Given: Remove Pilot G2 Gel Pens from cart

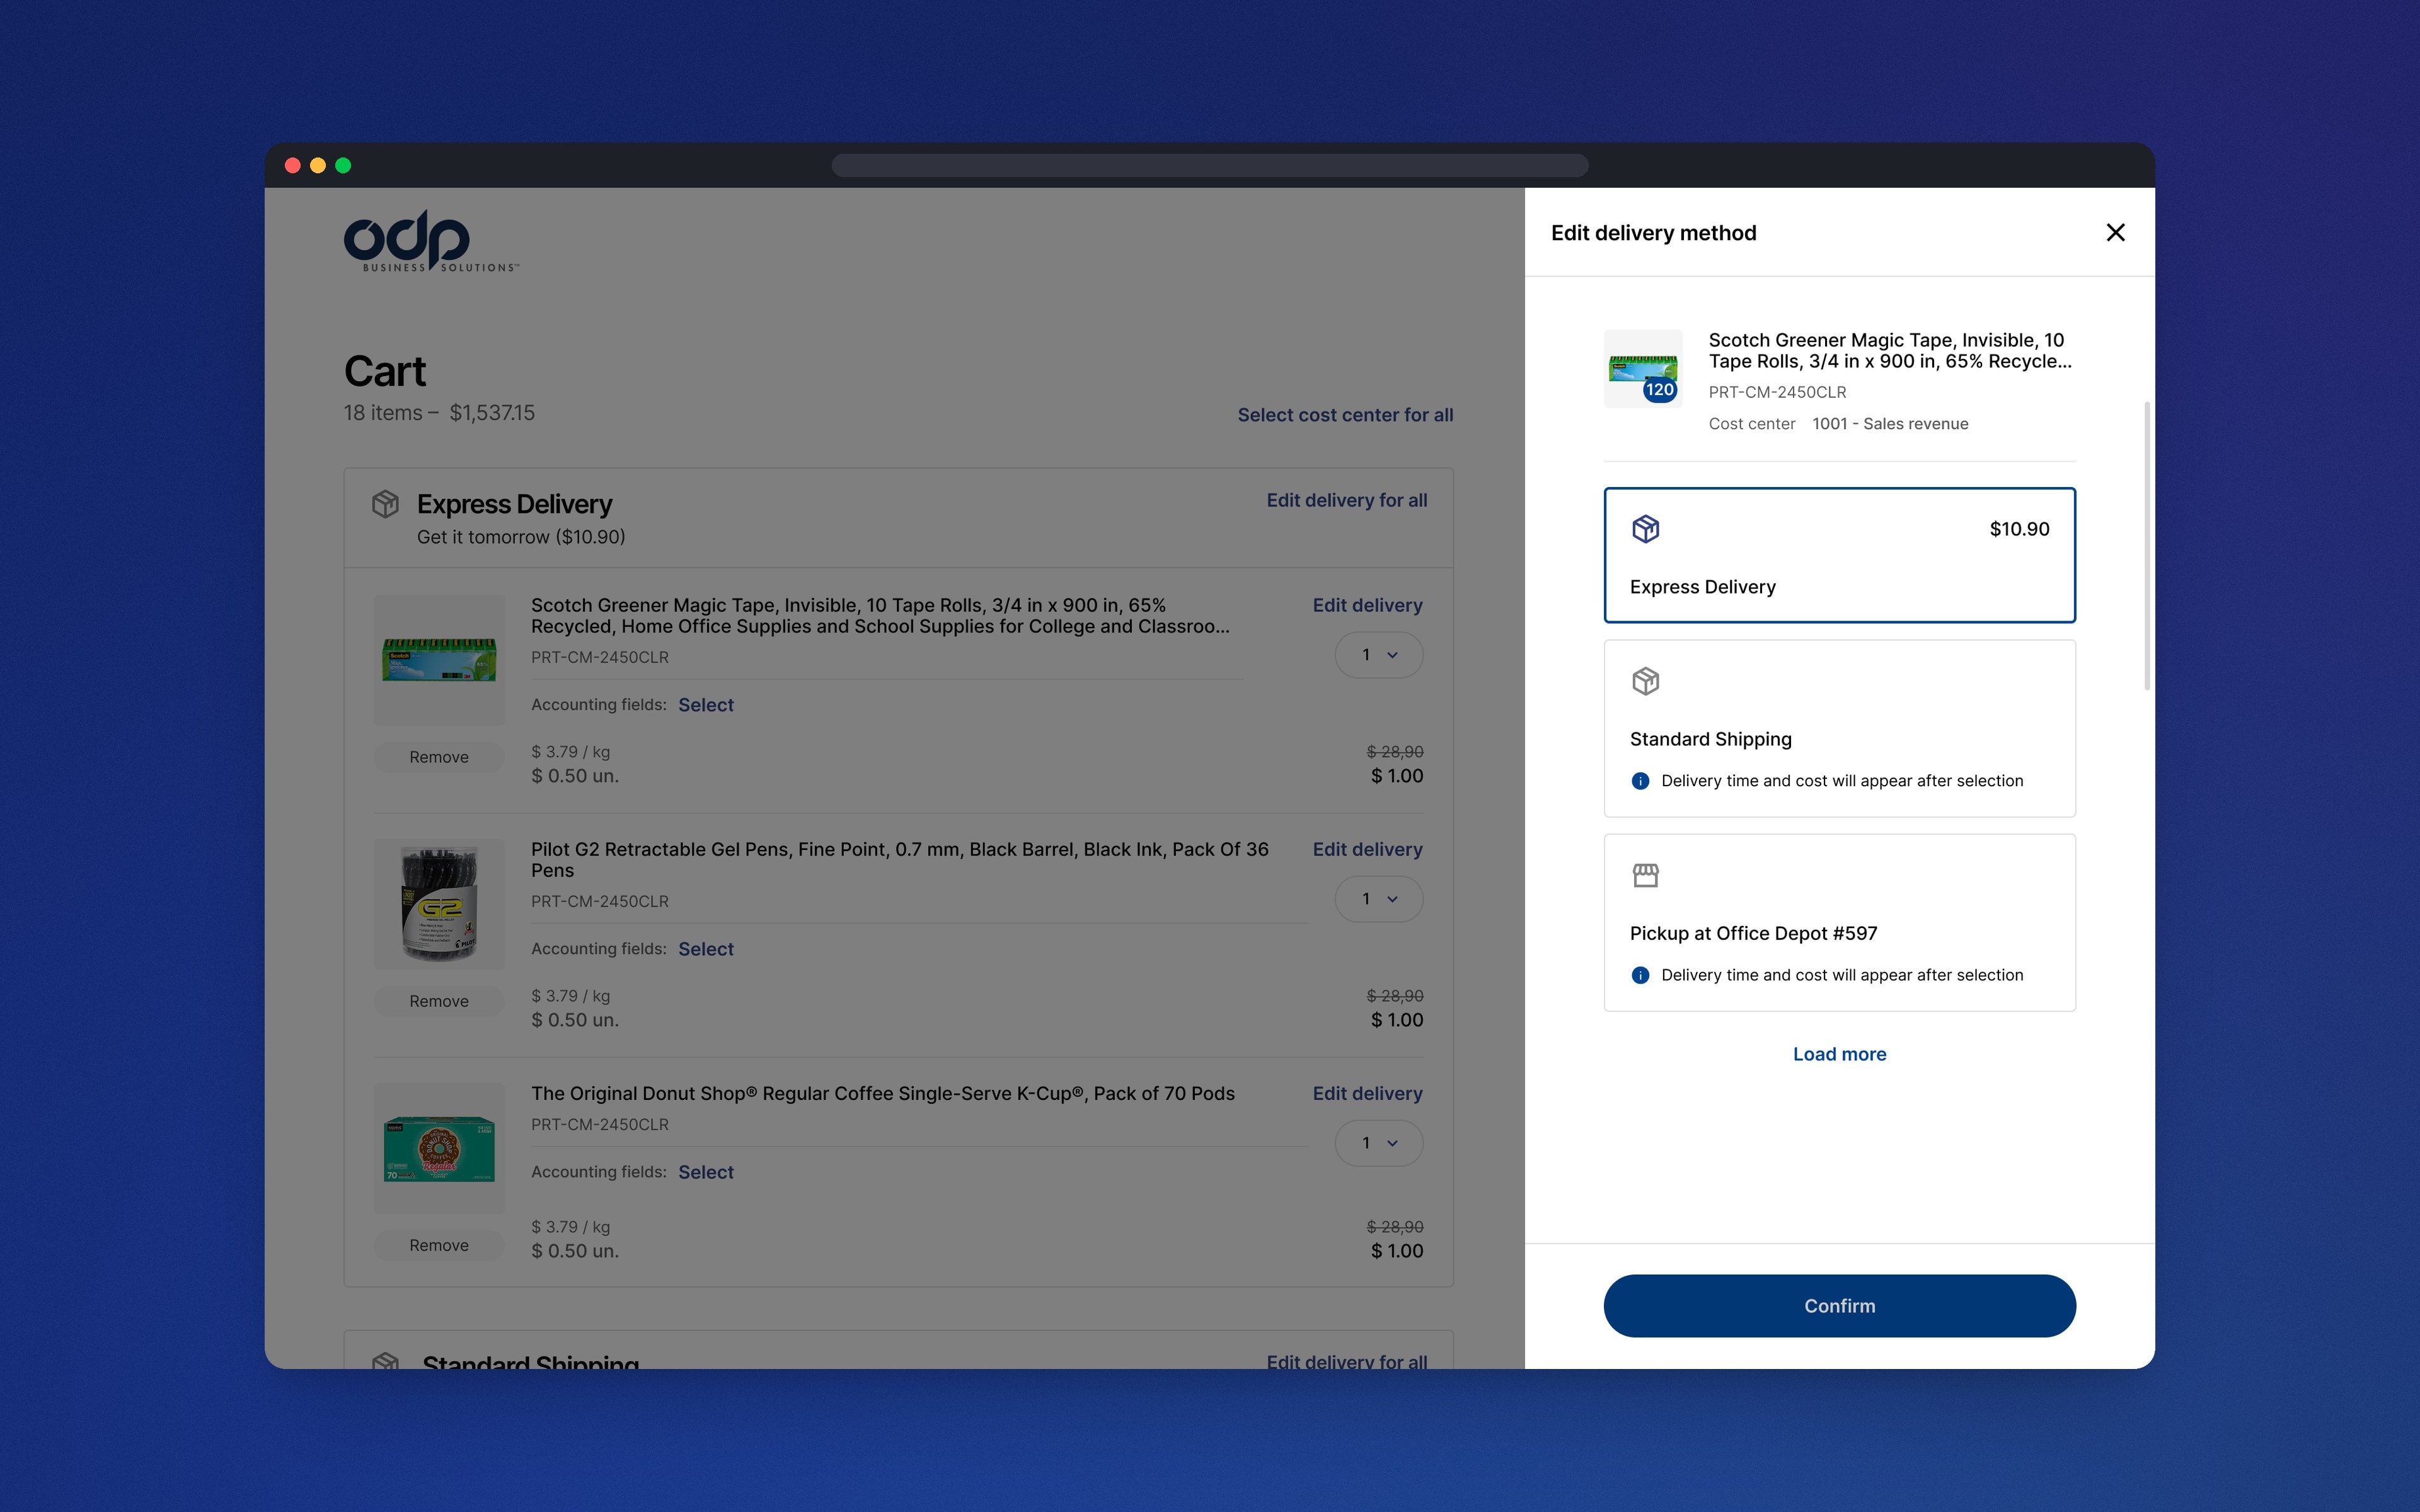Looking at the screenshot, I should pyautogui.click(x=439, y=1001).
